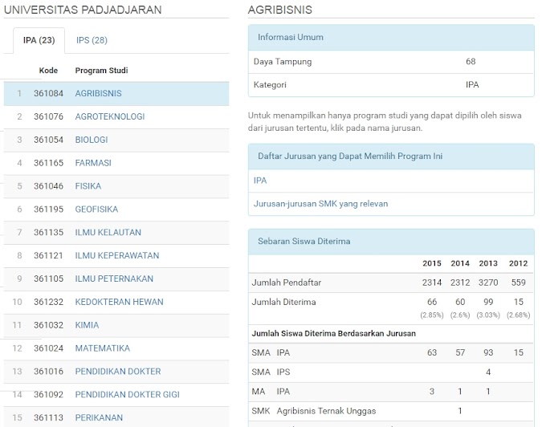Click Jumlah Diterima value 99
The height and width of the screenshot is (427, 546).
[488, 302]
